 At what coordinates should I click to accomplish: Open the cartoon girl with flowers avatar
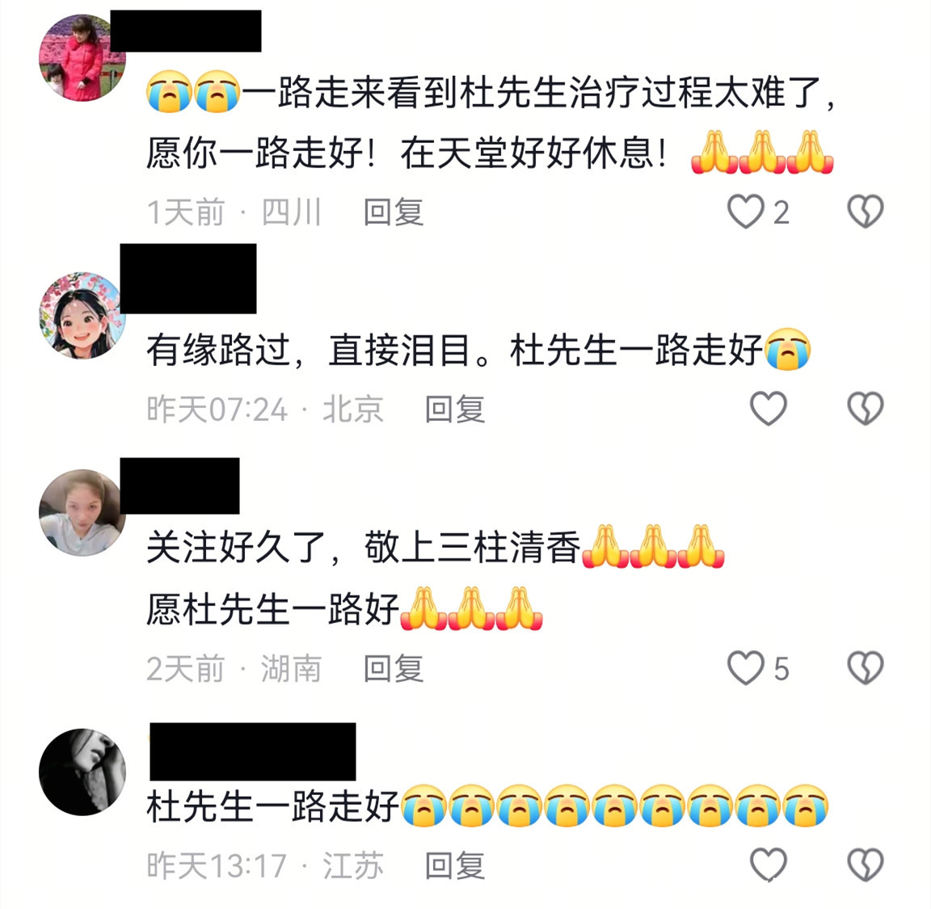click(82, 315)
